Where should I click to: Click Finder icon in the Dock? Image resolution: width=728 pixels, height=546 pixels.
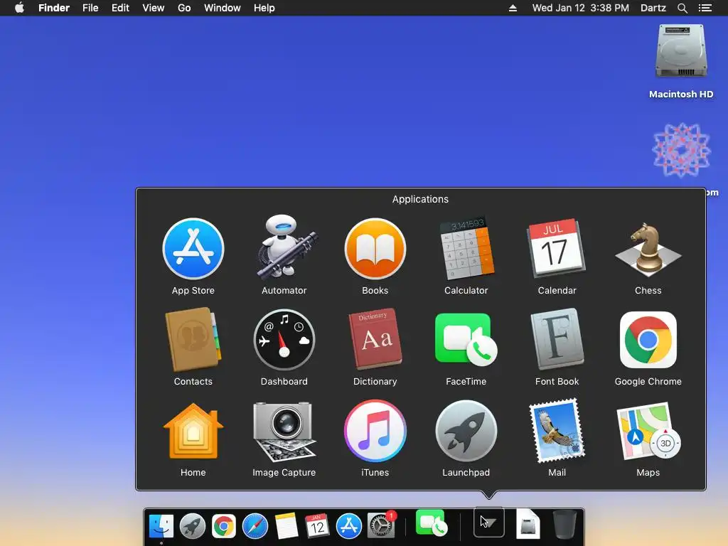(x=161, y=526)
